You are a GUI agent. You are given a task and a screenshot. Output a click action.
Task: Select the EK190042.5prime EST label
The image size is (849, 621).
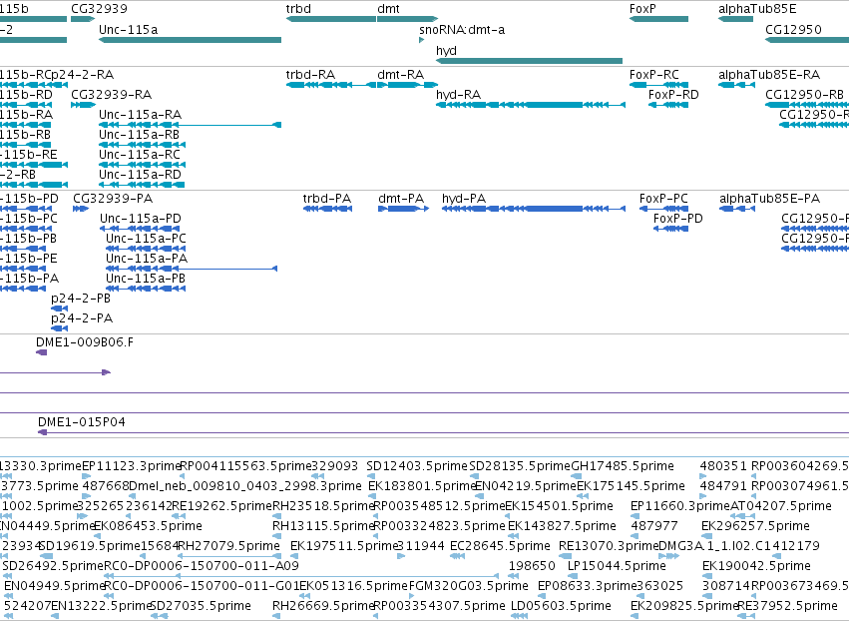click(756, 566)
